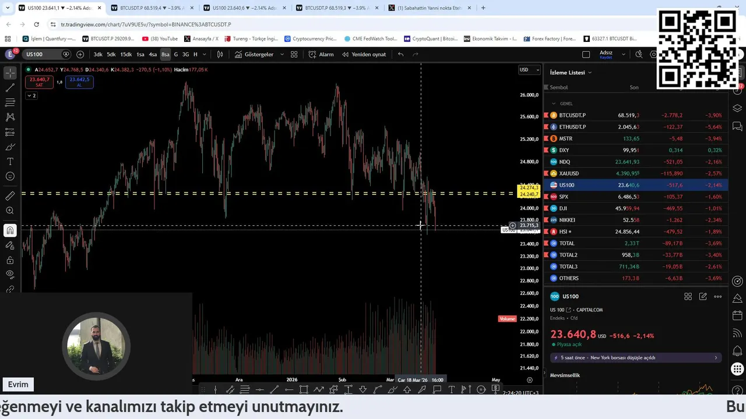Toggle hide all drawings eye icon

point(10,274)
